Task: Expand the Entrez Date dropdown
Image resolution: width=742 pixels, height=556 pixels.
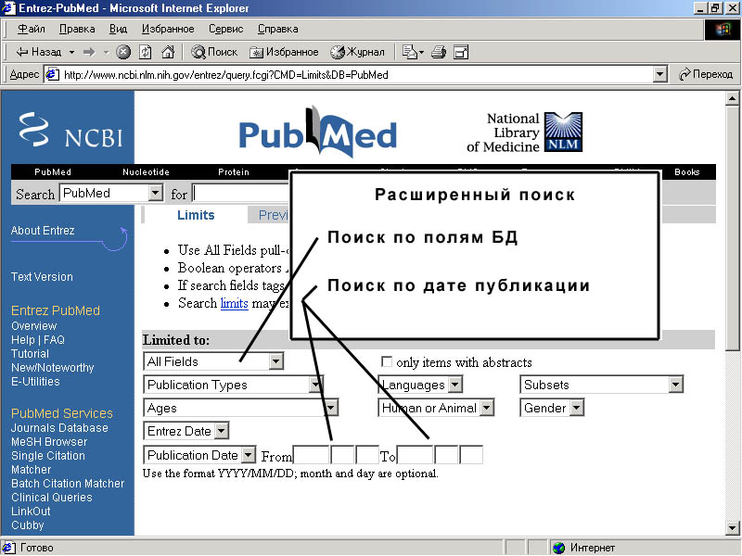Action: click(221, 431)
